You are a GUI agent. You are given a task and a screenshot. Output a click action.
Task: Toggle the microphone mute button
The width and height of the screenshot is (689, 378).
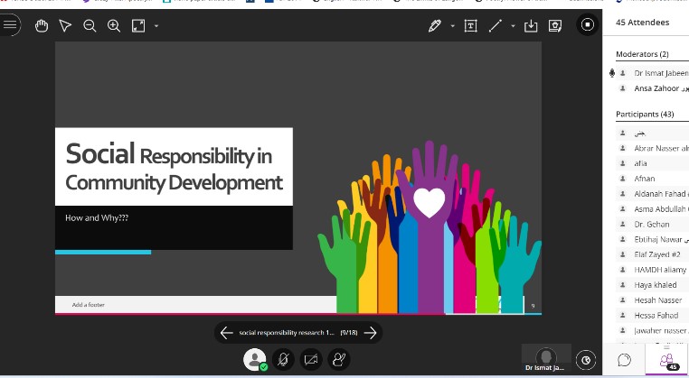point(283,359)
